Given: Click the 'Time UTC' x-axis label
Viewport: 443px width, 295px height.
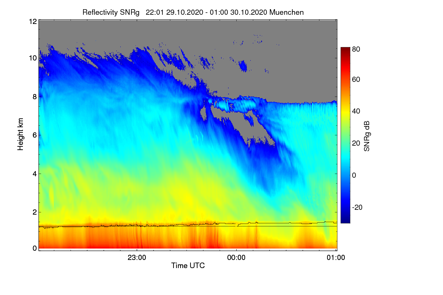Looking at the screenshot, I should coord(188,265).
